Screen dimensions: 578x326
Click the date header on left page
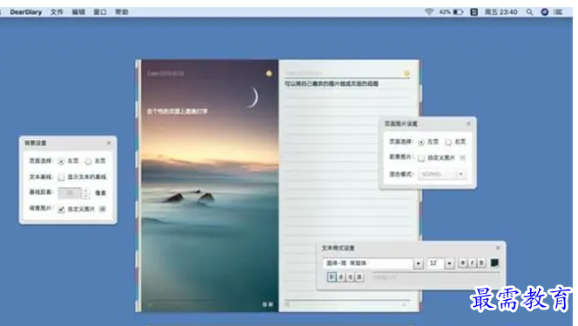165,73
